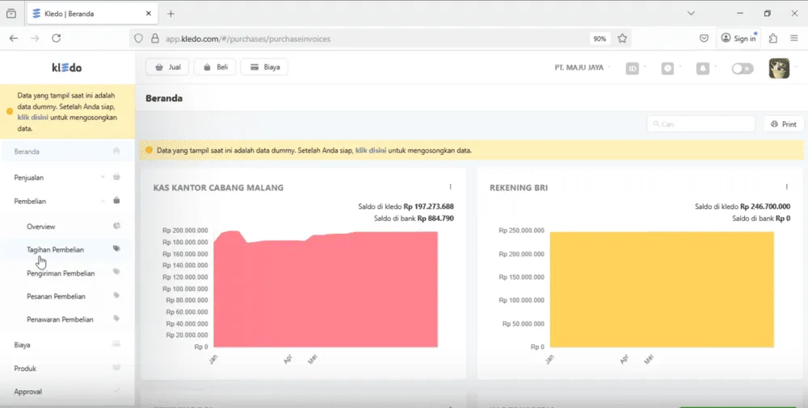Open the browser hamburger menu
808x408 pixels.
pyautogui.click(x=794, y=38)
